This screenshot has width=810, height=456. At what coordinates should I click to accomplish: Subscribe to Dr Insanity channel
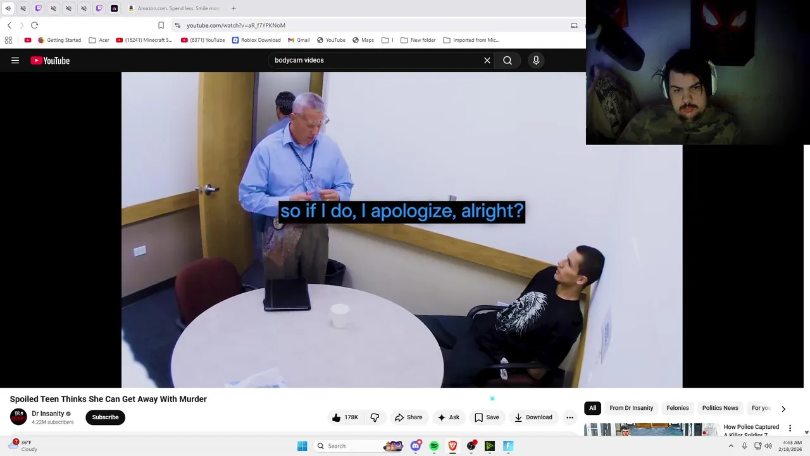click(x=105, y=417)
